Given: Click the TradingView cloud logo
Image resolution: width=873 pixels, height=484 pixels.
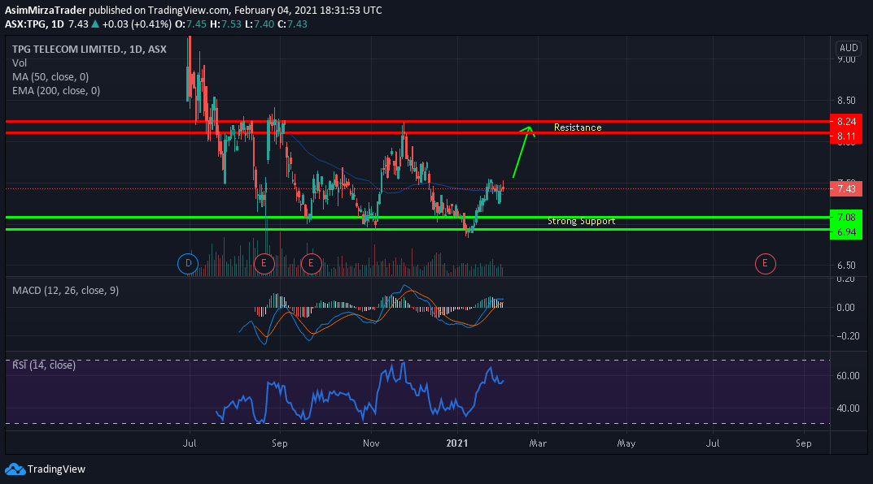Looking at the screenshot, I should click(15, 469).
